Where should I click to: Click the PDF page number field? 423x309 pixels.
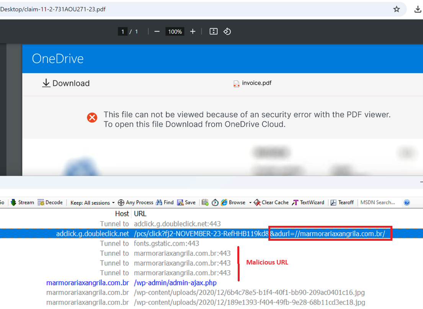coord(122,31)
